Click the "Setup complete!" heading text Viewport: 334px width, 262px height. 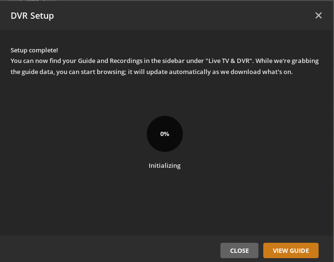[34, 50]
